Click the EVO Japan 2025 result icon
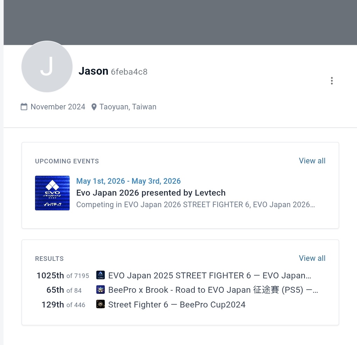 click(101, 275)
